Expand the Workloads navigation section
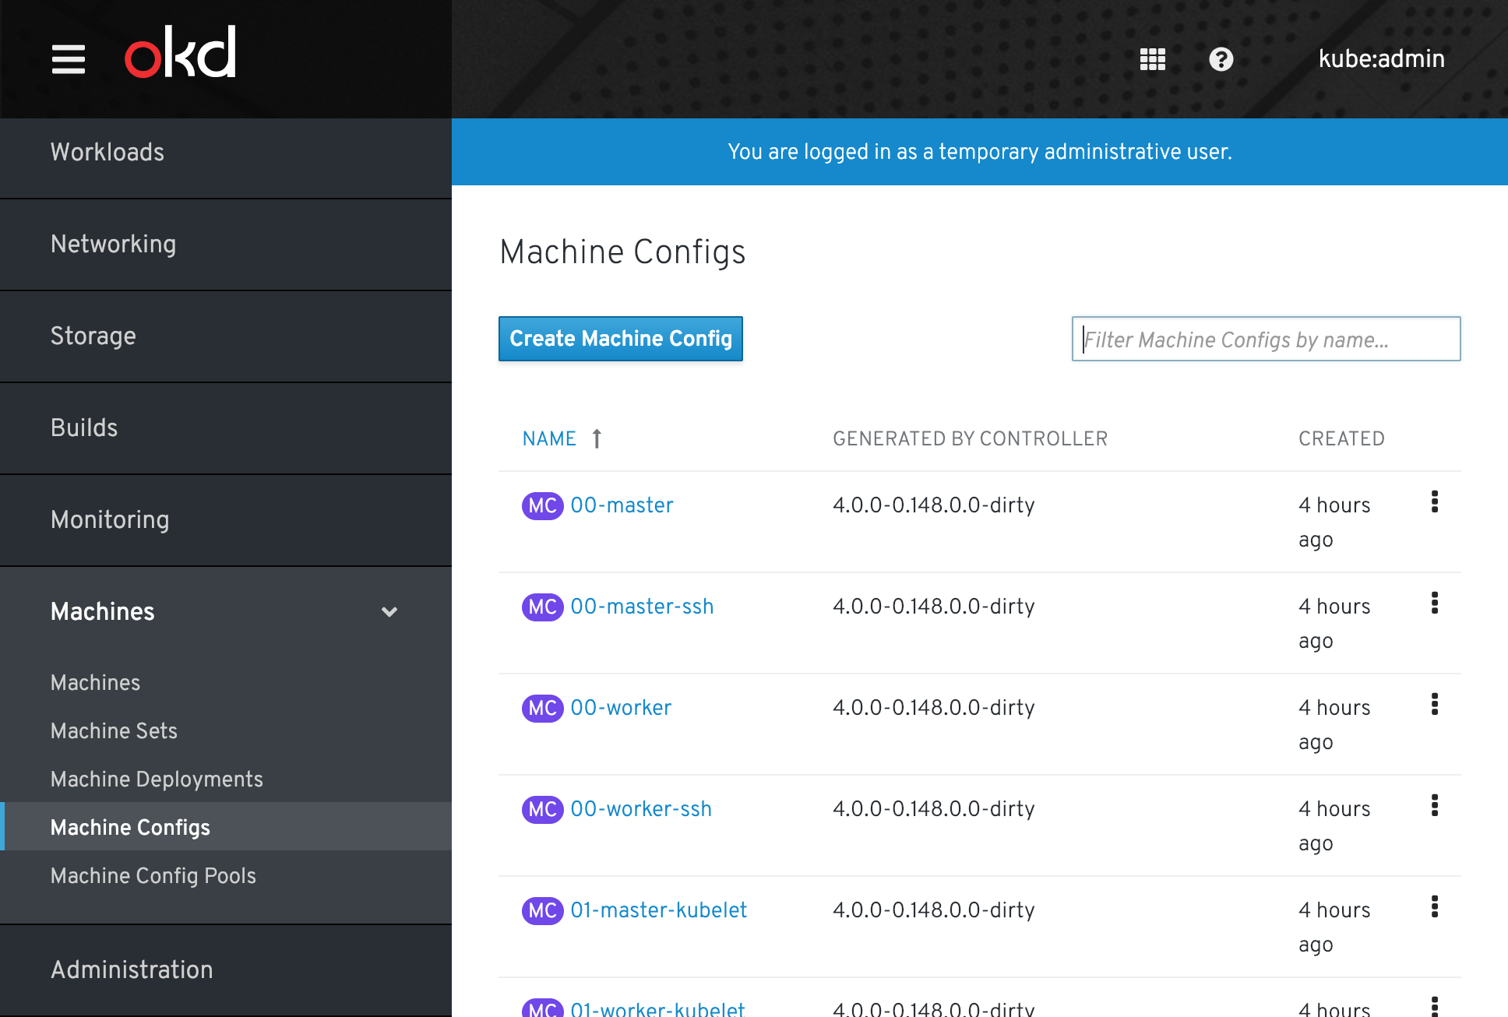Image resolution: width=1508 pixels, height=1017 pixels. click(x=107, y=153)
